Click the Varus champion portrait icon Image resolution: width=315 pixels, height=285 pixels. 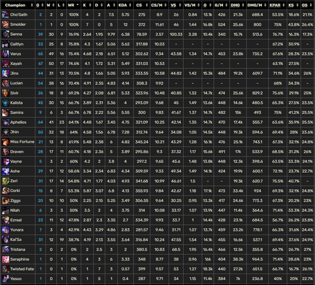pyautogui.click(x=6, y=54)
